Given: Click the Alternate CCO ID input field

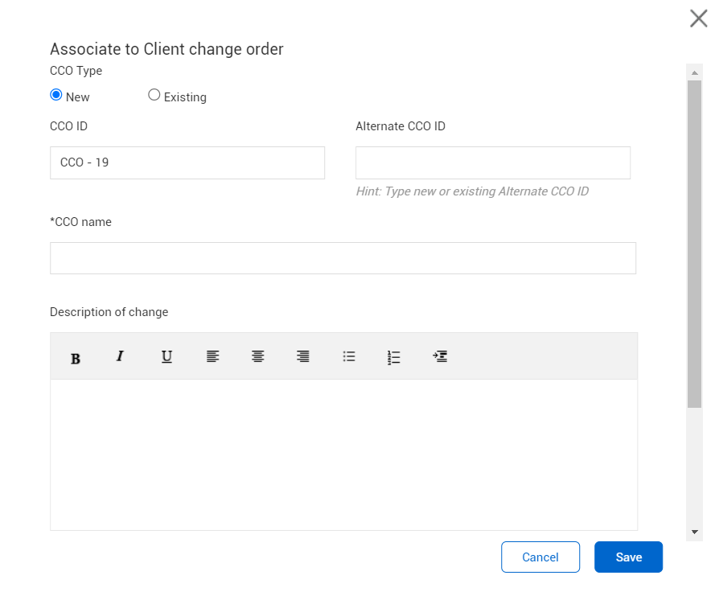Looking at the screenshot, I should pyautogui.click(x=493, y=162).
